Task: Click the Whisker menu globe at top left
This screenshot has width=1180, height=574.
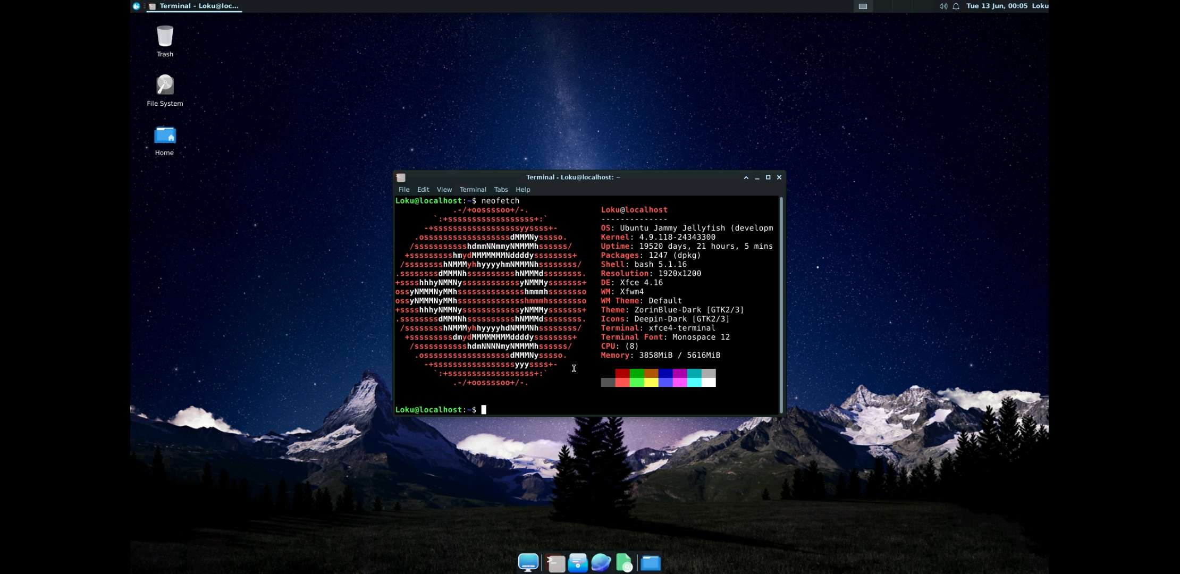Action: click(x=137, y=6)
